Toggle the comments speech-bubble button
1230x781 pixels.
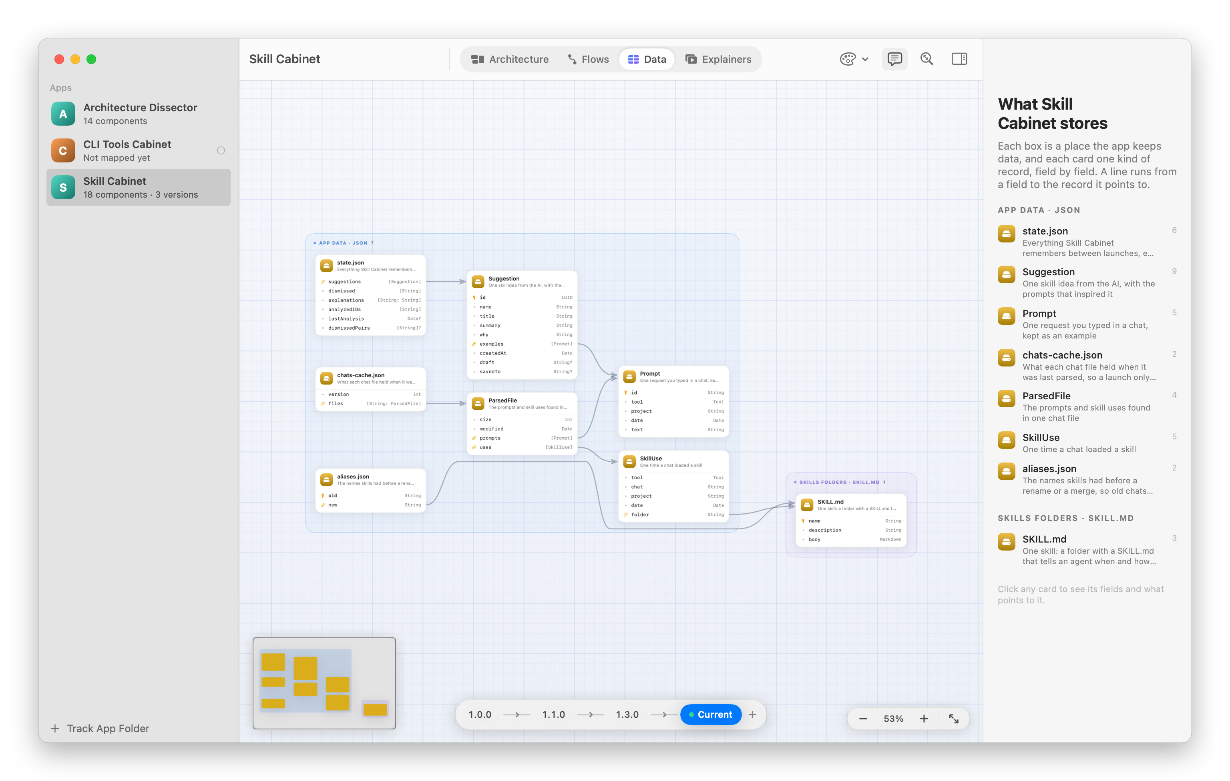[894, 59]
